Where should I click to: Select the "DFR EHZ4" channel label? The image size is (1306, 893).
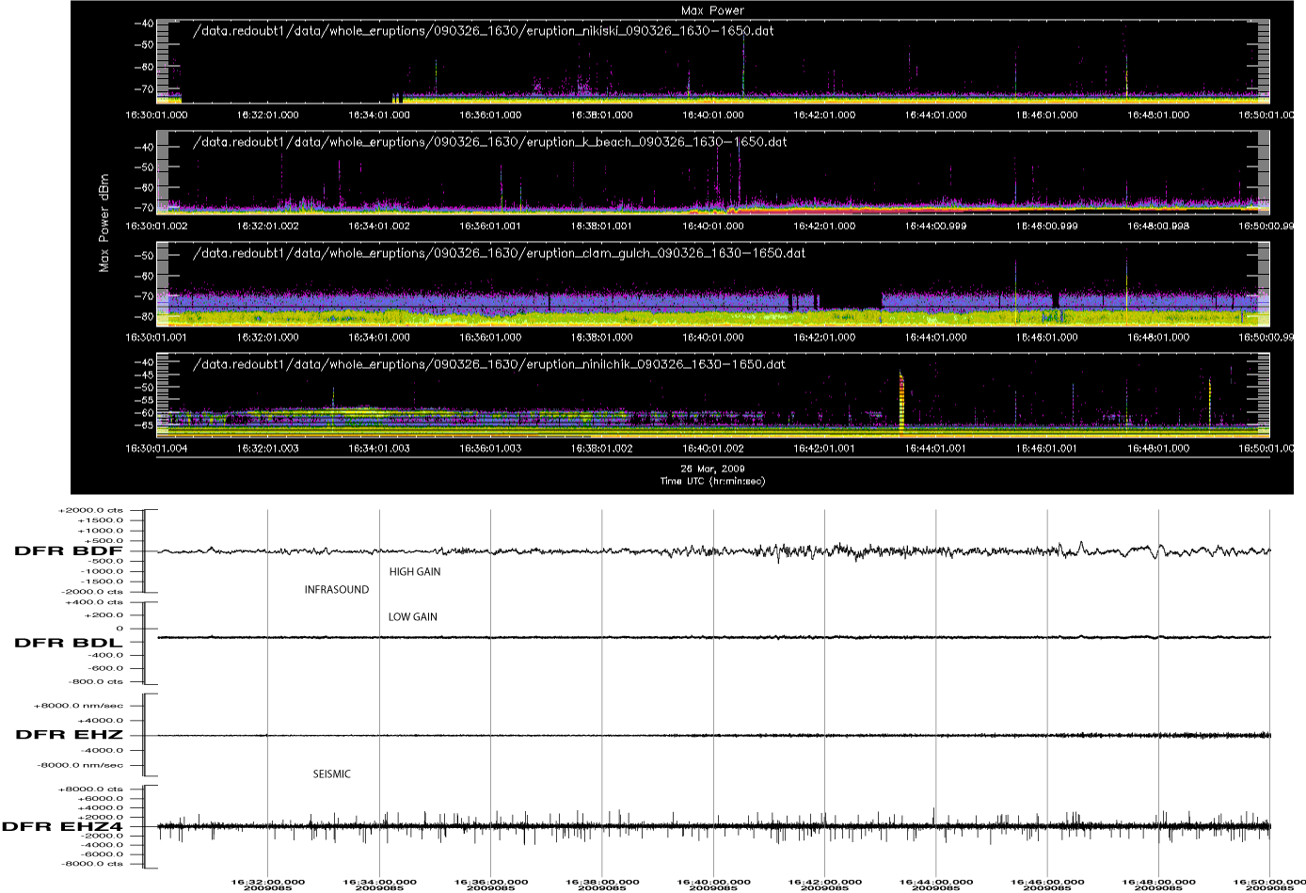tap(64, 827)
